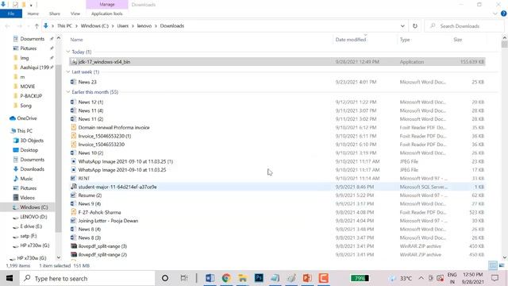Viewport: 508px width, 286px height.
Task: Open MOVIE folder in Quick access
Action: click(27, 87)
